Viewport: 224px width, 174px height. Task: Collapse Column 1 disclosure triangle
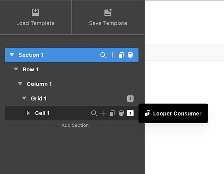[x=20, y=84]
